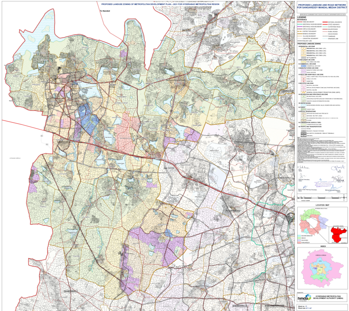The image size is (349, 311).
Task: Toggle the Drainage Line legend entry
Action: (x=325, y=39)
